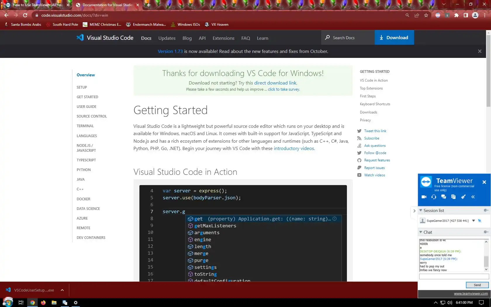
Task: Open the TERMINAL docs section
Action: [x=85, y=126]
